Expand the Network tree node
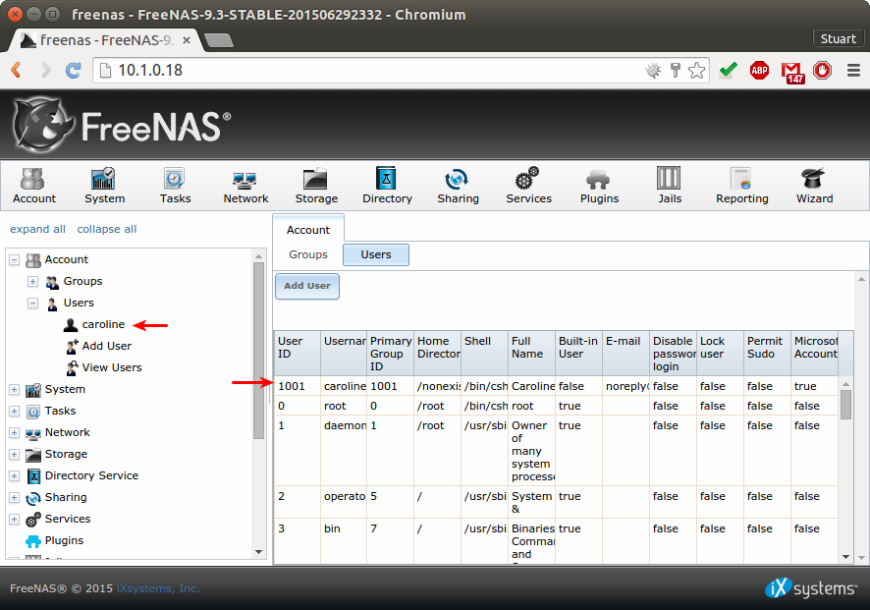 [x=15, y=433]
